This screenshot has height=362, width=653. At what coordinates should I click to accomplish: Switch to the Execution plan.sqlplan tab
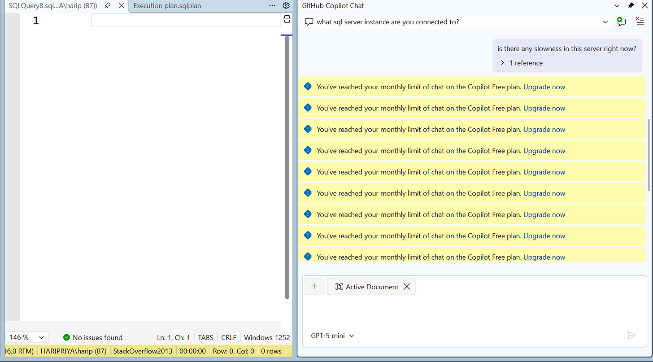tap(167, 6)
